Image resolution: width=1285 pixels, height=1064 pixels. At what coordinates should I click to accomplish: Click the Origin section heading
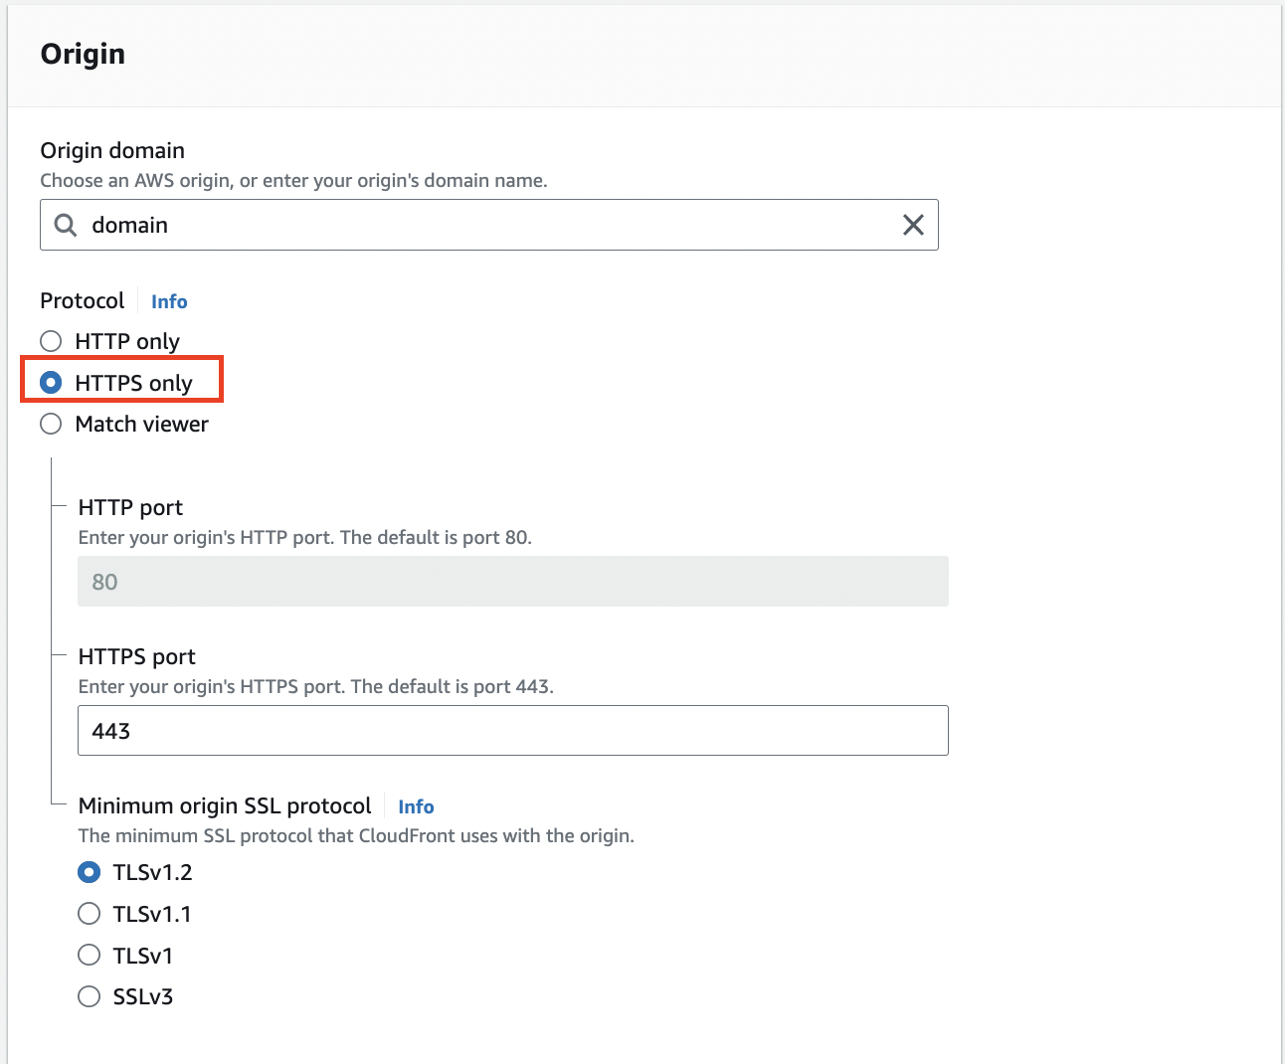[83, 54]
